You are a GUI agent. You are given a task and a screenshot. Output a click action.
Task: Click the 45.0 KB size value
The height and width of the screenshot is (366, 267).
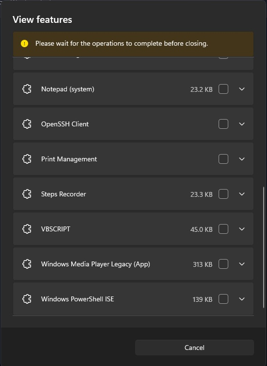tap(202, 229)
